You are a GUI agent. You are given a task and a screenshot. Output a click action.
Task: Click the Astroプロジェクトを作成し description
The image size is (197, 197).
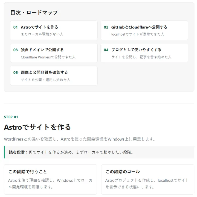point(147,184)
